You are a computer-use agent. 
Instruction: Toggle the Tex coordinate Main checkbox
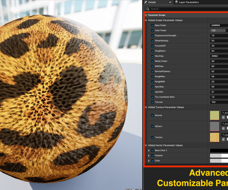click(152, 97)
